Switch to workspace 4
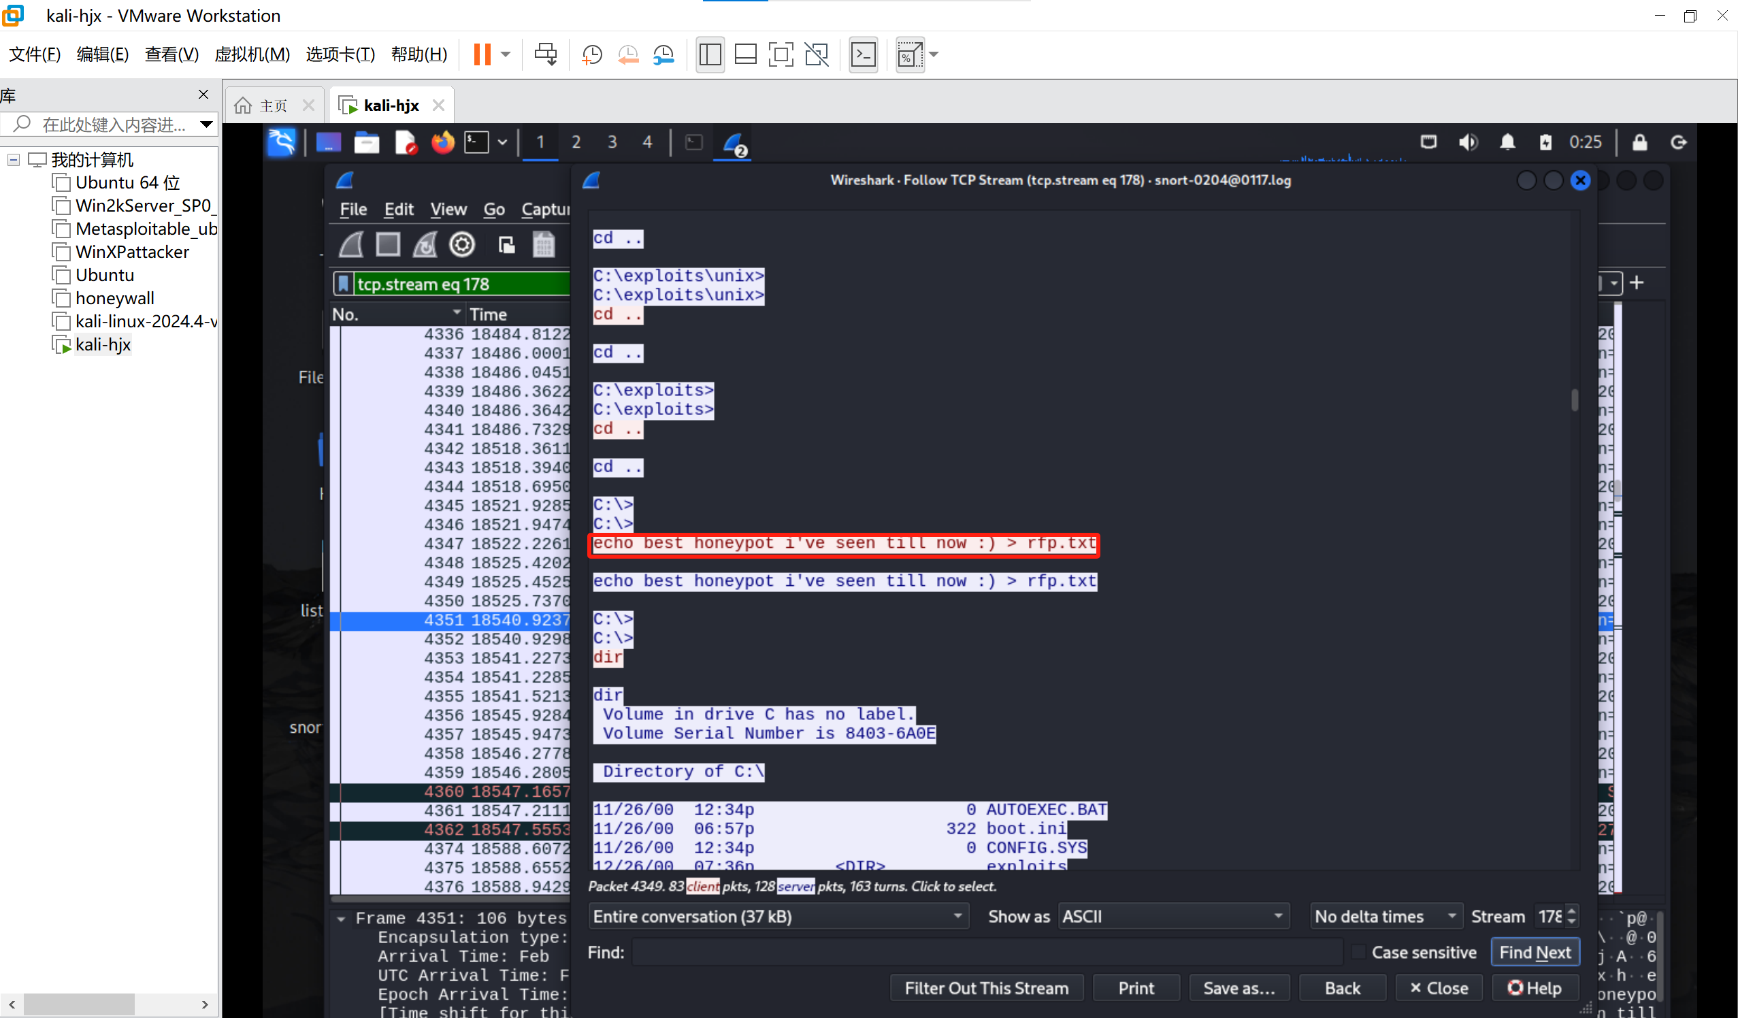 pyautogui.click(x=647, y=143)
